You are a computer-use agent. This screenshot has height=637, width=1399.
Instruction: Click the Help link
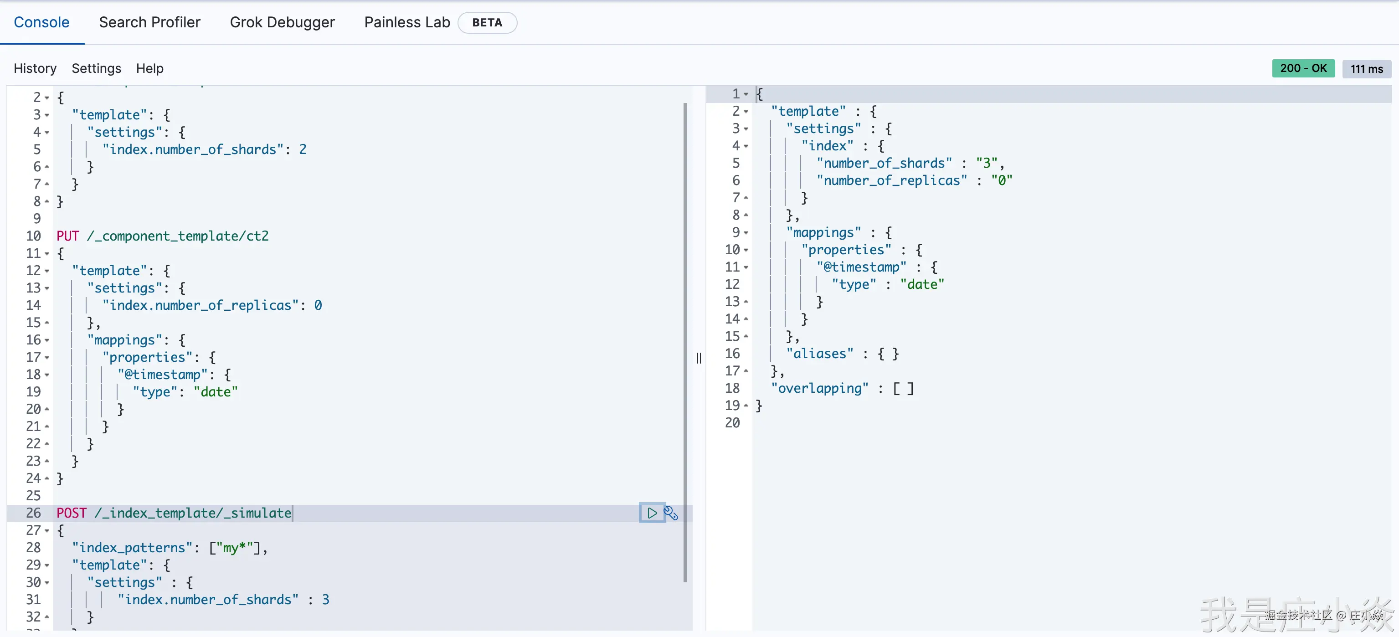tap(149, 68)
